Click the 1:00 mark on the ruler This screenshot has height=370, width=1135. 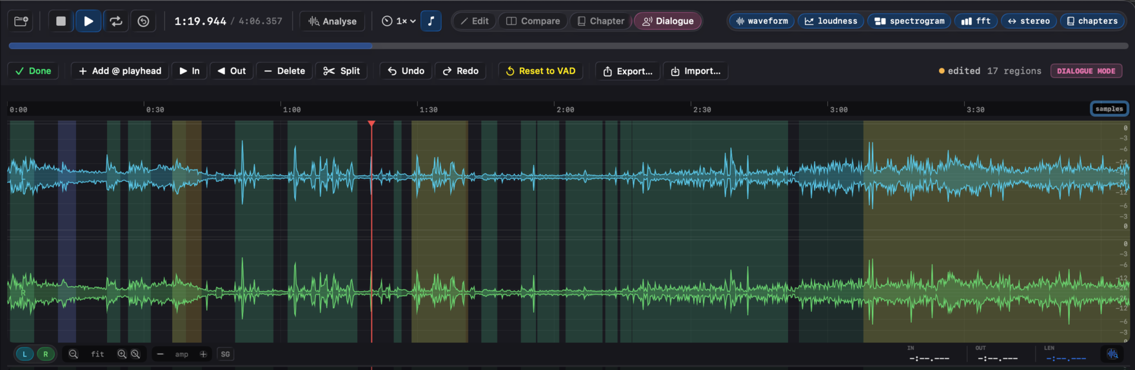point(291,110)
